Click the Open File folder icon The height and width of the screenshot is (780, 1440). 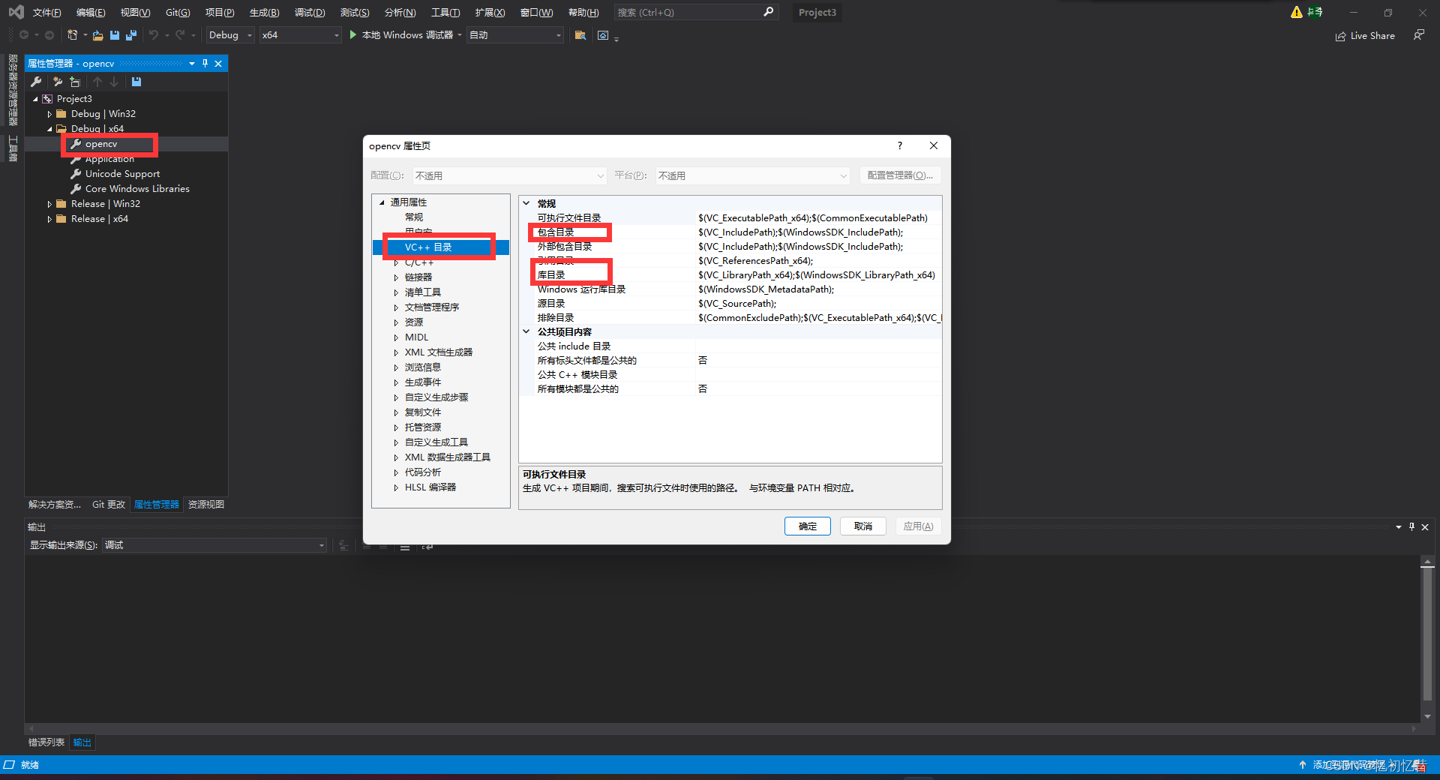pyautogui.click(x=97, y=35)
